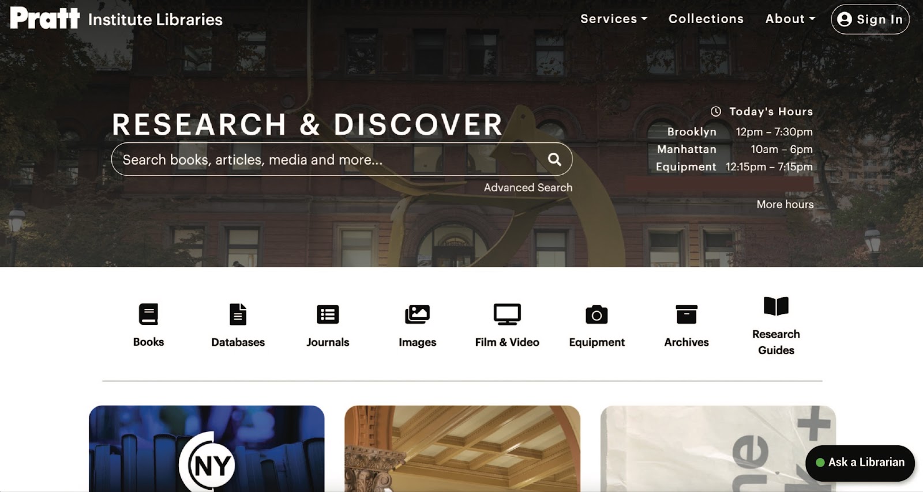Expand the Services dropdown menu

(614, 19)
